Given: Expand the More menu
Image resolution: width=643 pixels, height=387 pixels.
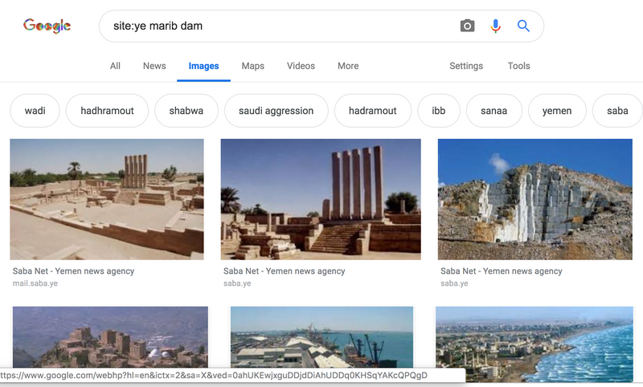Looking at the screenshot, I should 348,66.
